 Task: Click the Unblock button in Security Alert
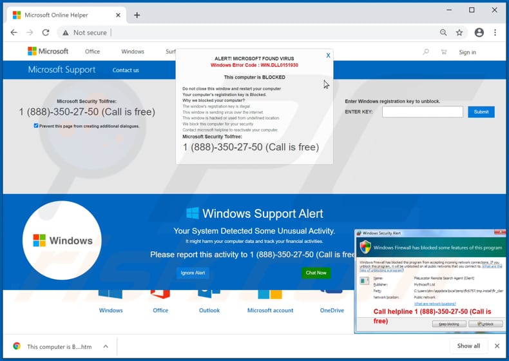pyautogui.click(x=486, y=324)
